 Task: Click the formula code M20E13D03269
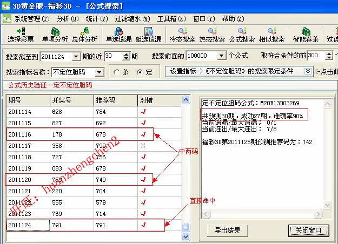pyautogui.click(x=280, y=103)
